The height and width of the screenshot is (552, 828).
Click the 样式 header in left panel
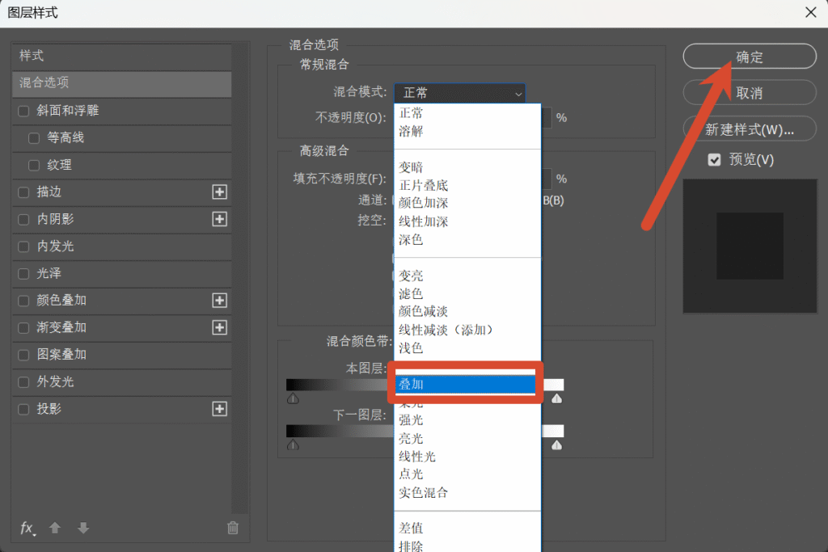[122, 56]
